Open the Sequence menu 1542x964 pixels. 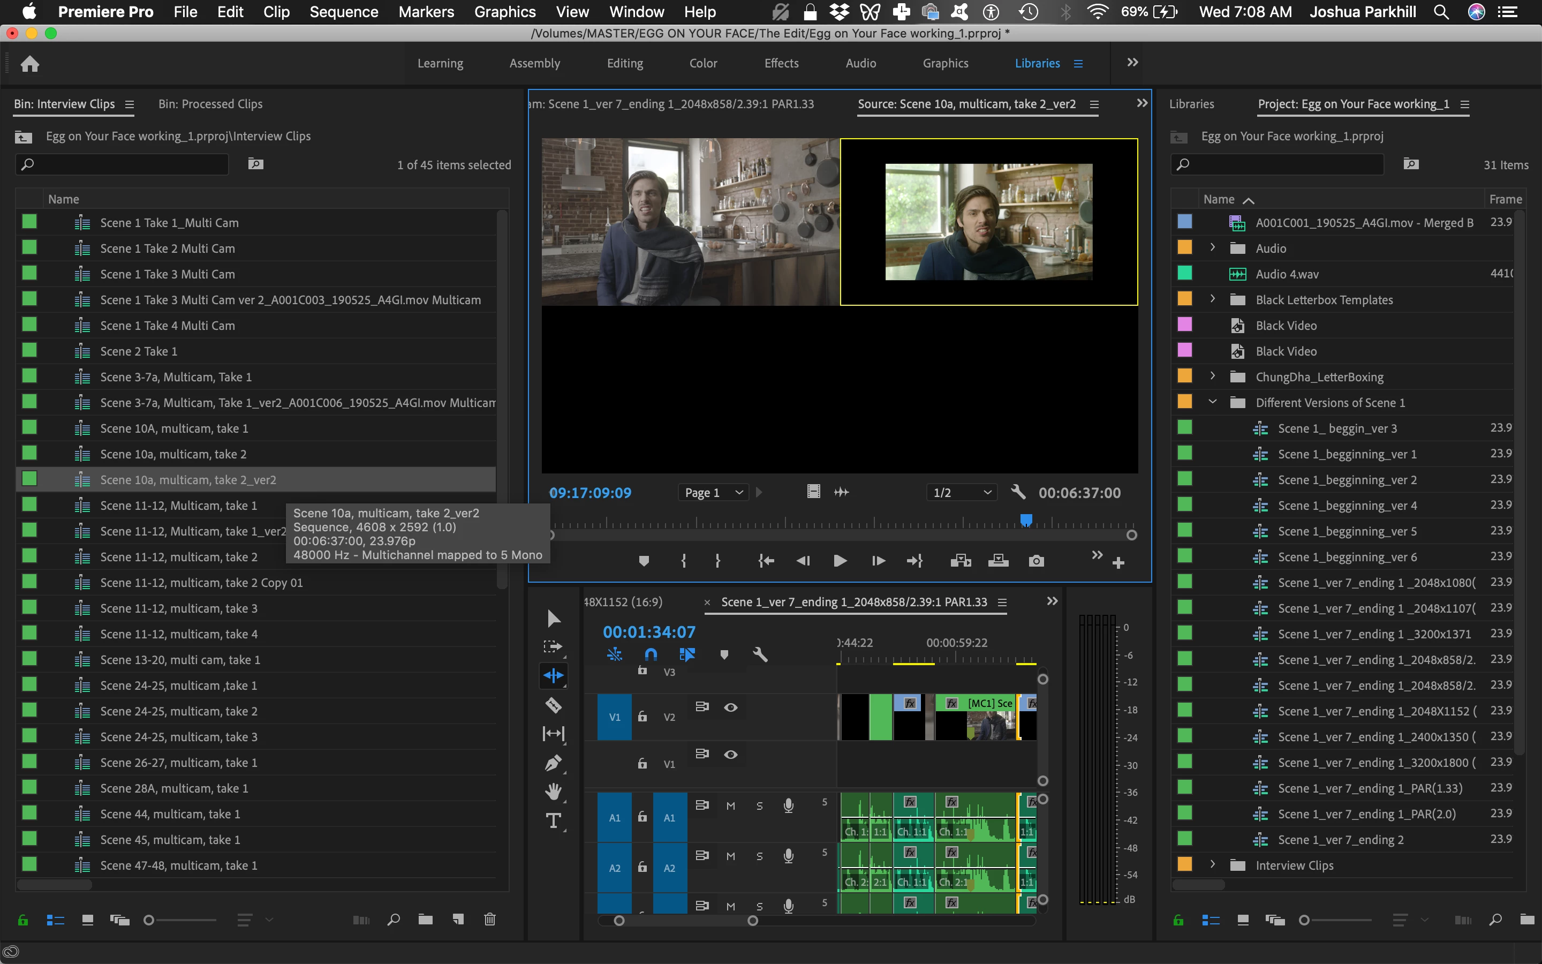(343, 12)
